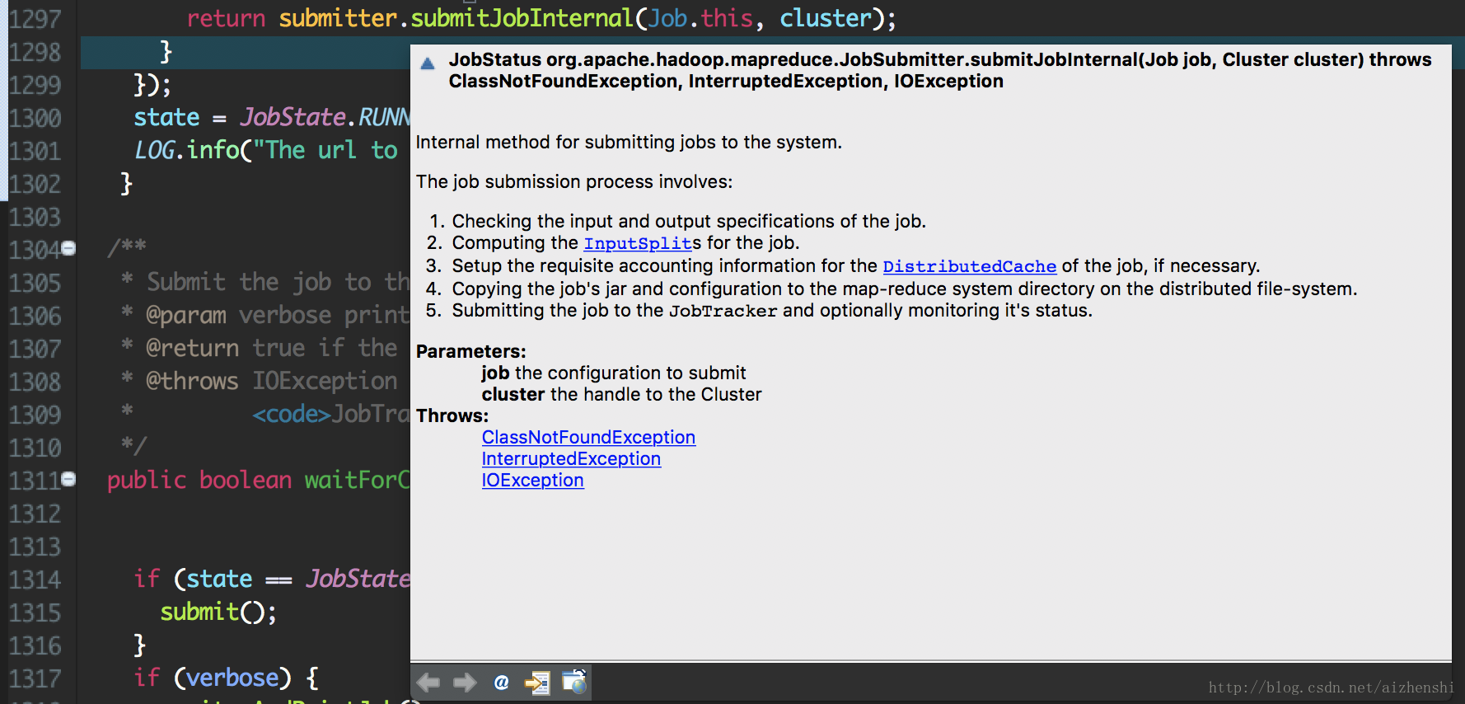Show in Javadoc view using @ icon

(x=501, y=682)
